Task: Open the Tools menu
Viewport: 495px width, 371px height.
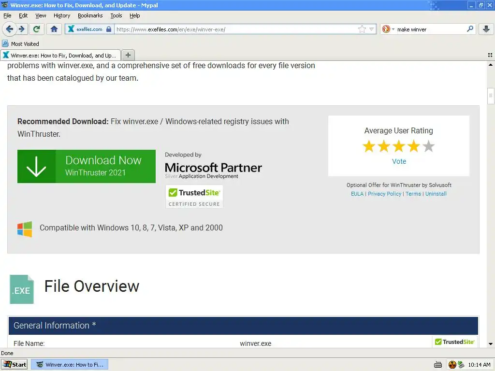Action: pyautogui.click(x=116, y=15)
